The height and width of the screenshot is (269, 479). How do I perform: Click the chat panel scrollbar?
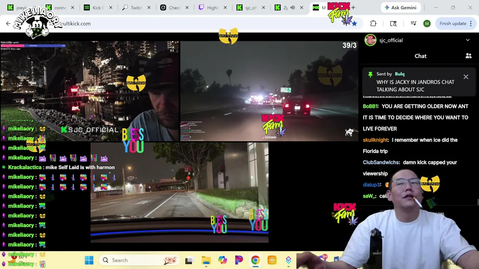point(478,202)
